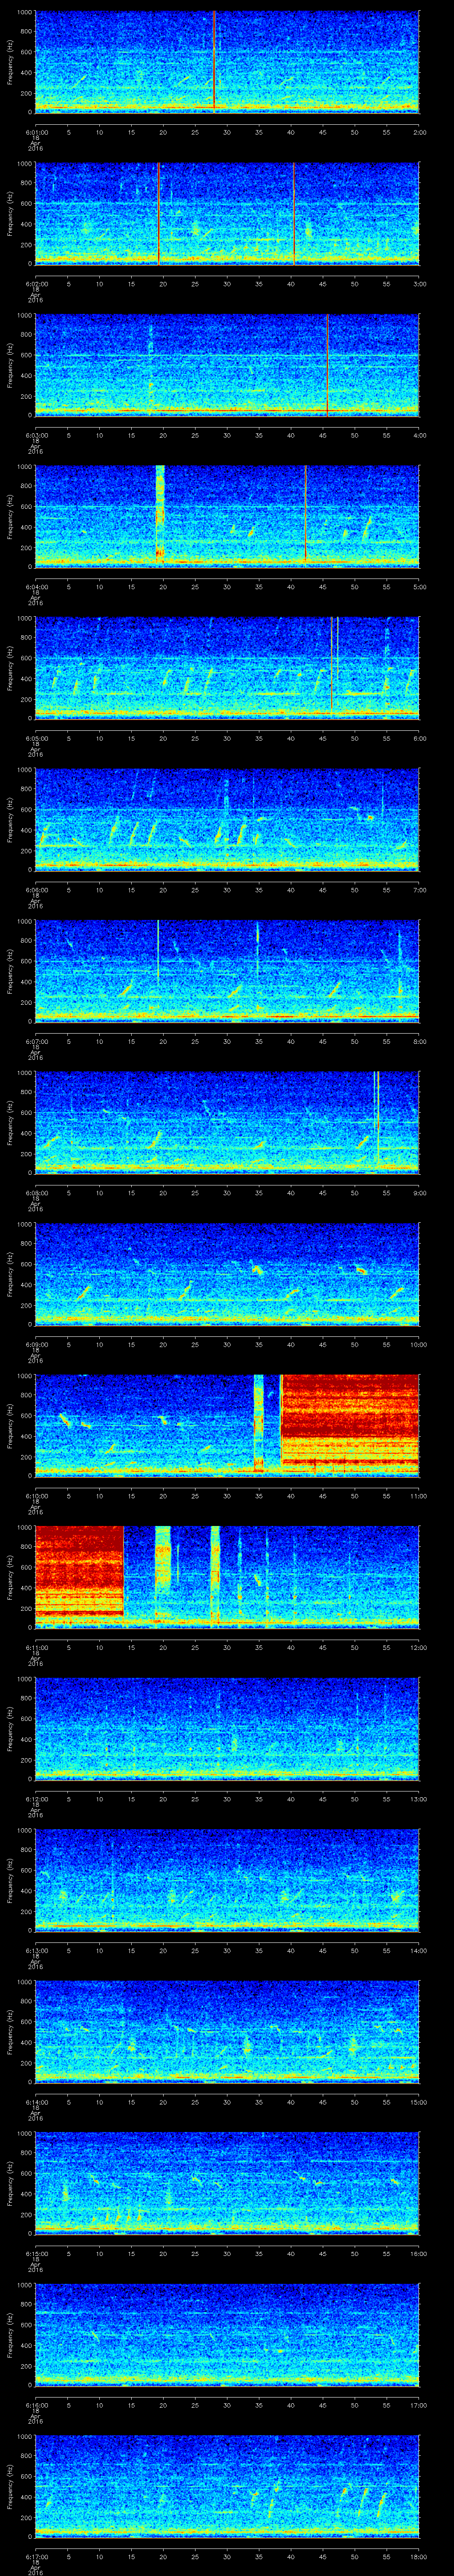454x2576 pixels.
Task: Click the 2:00 end time label
Action: [x=419, y=132]
